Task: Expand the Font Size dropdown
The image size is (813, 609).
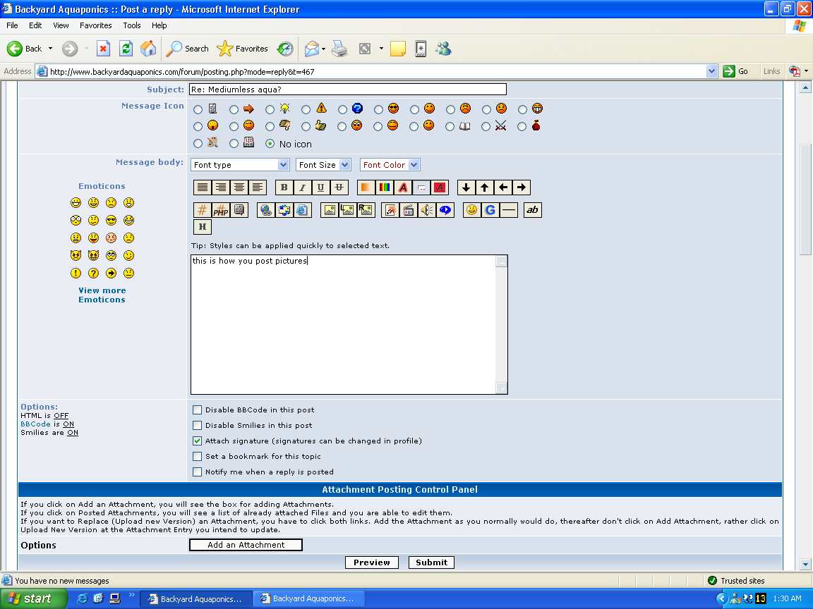Action: coord(323,165)
